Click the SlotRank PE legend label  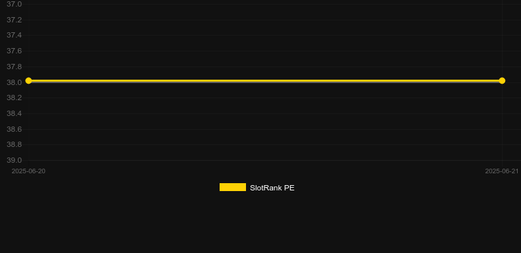coord(272,188)
